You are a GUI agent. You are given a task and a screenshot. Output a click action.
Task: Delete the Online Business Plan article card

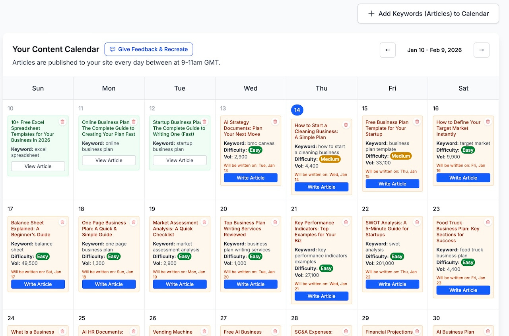(133, 122)
